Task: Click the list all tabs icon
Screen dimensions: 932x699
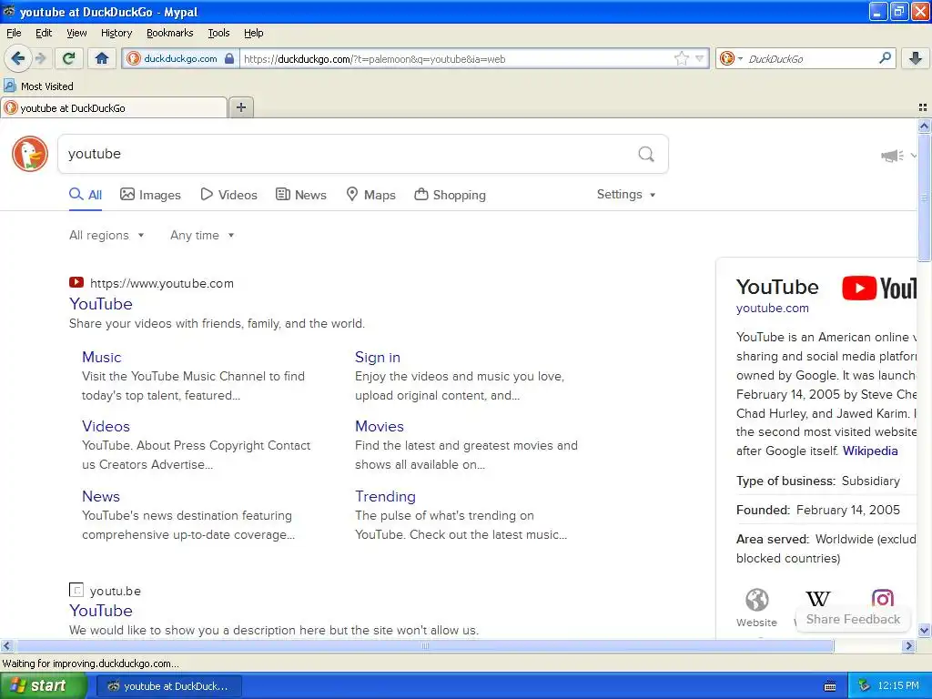Action: (x=923, y=107)
